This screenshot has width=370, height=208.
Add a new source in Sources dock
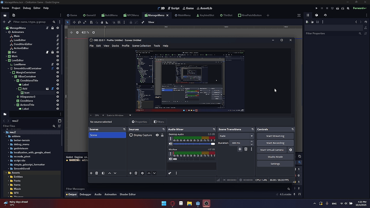click(130, 173)
